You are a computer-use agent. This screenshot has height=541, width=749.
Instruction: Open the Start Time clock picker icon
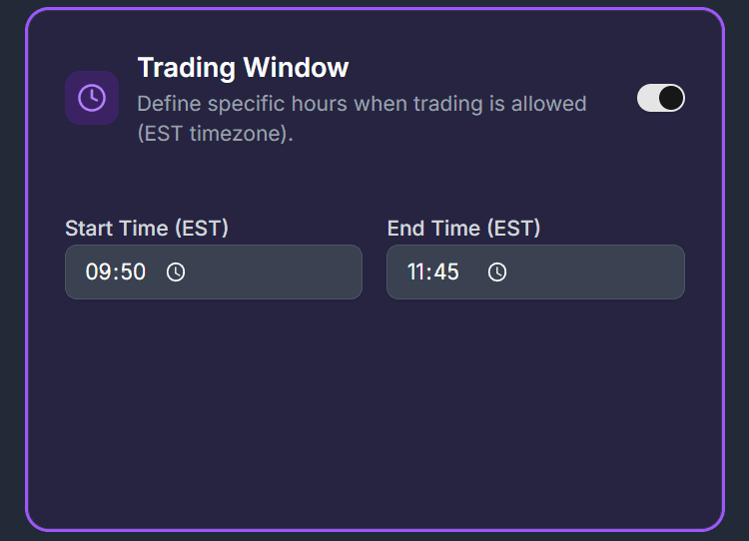(x=176, y=271)
